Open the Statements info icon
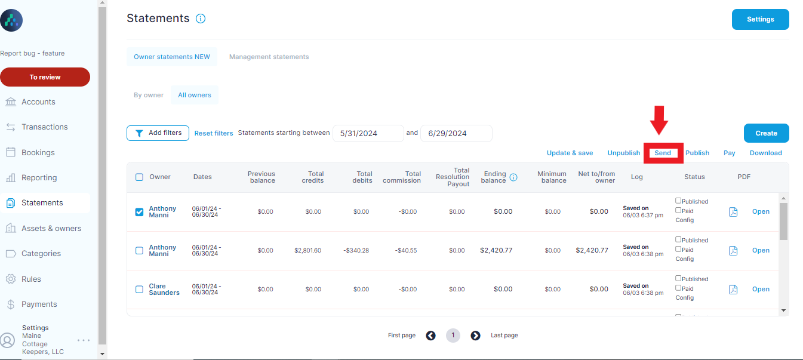 pyautogui.click(x=201, y=19)
